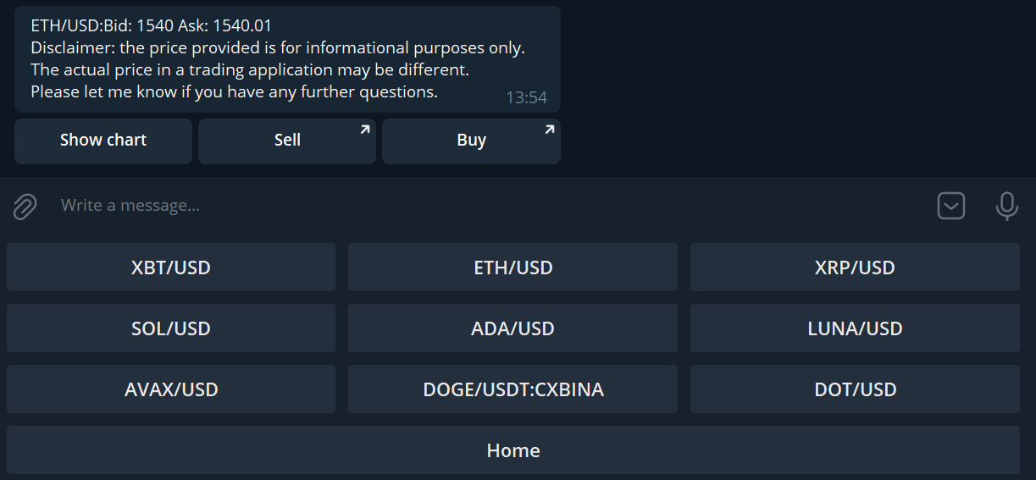1036x480 pixels.
Task: Request the XRP/USD quote
Action: [x=855, y=268]
